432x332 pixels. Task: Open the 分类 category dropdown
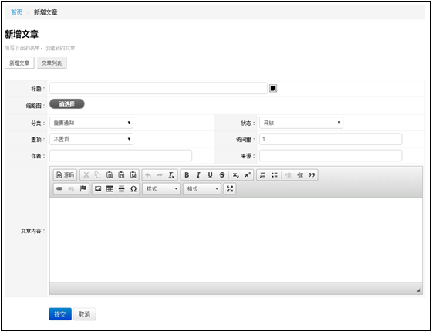pyautogui.click(x=91, y=123)
